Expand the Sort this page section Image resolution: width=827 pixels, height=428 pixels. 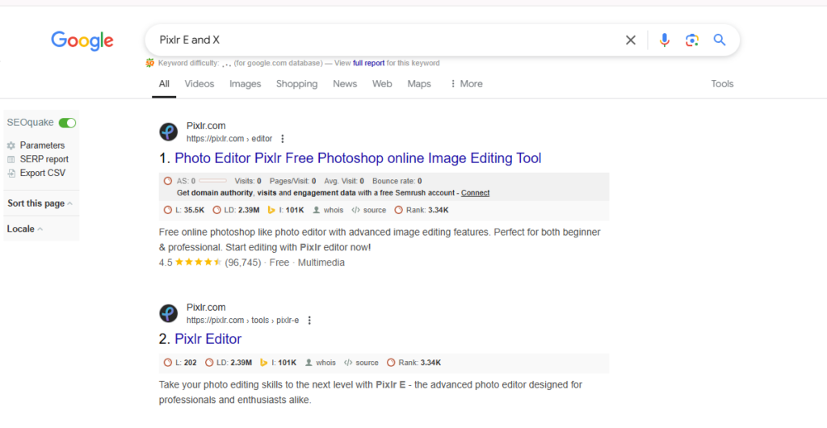(40, 204)
